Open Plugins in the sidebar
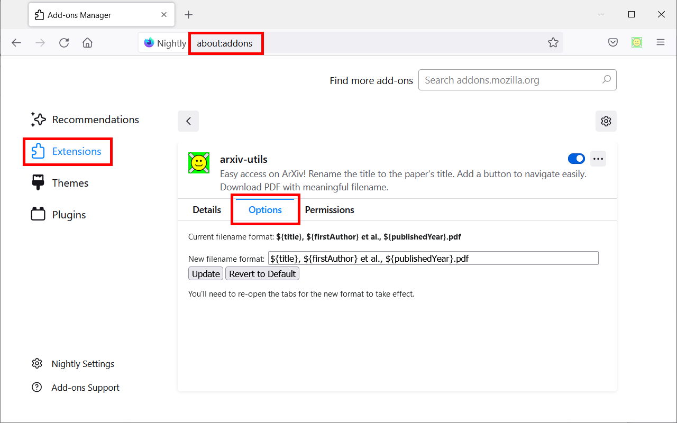 pyautogui.click(x=58, y=215)
